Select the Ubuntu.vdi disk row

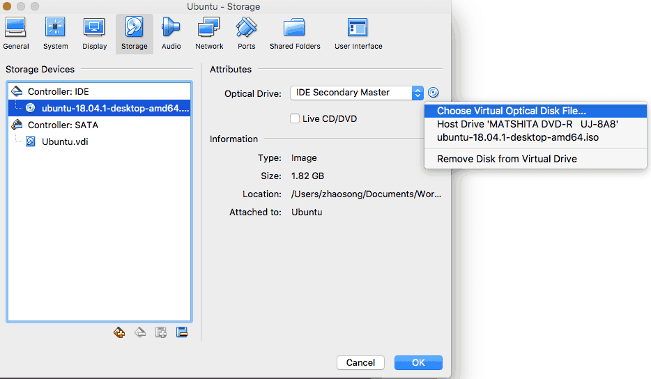click(x=99, y=141)
